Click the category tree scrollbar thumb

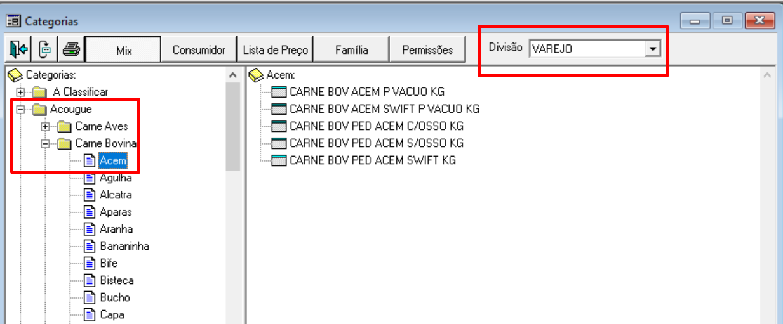(x=232, y=127)
